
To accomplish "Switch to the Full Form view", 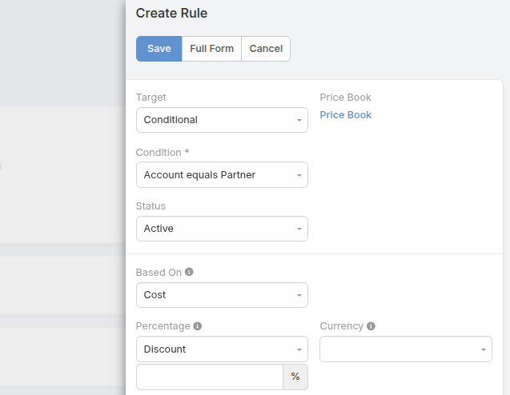I will [x=211, y=49].
